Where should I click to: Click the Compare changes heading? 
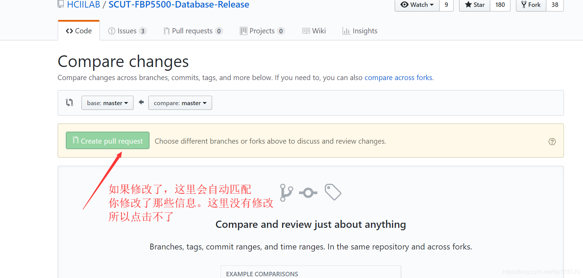(123, 62)
